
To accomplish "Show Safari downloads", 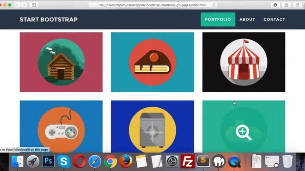I will pyautogui.click(x=275, y=5).
